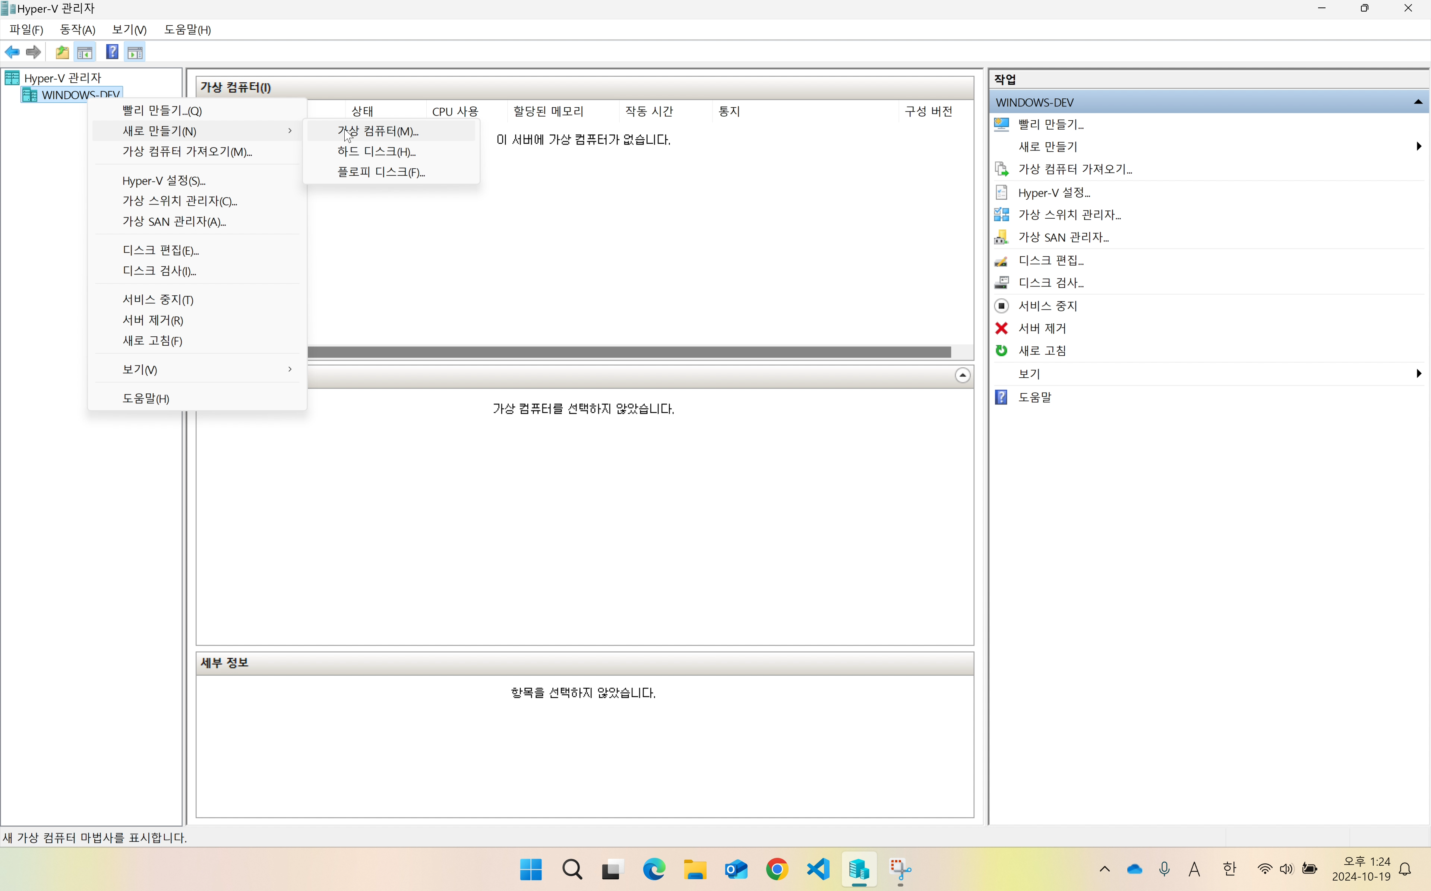Click the help question mark toolbar icon

pos(112,53)
